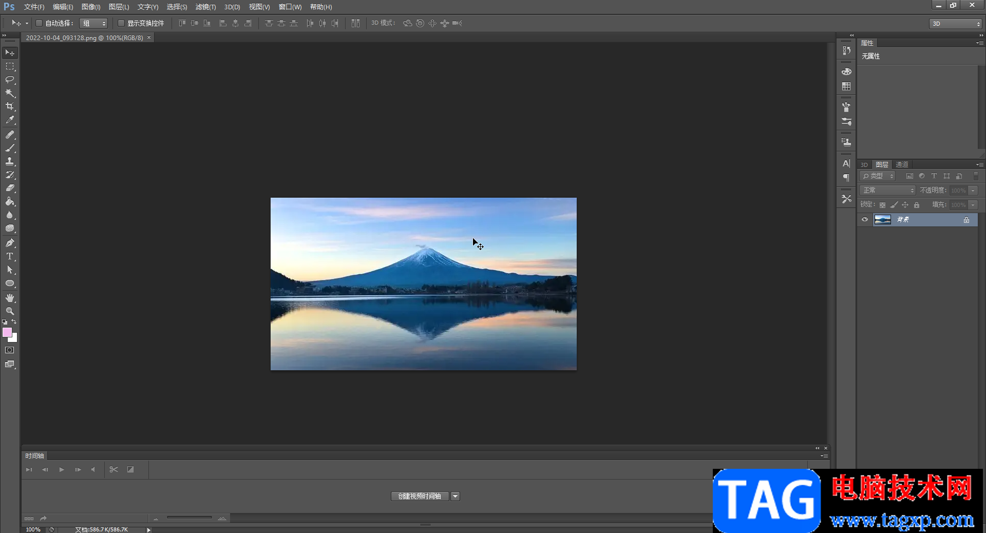Image resolution: width=986 pixels, height=533 pixels.
Task: Select the Clone Stamp tool
Action: coord(10,161)
